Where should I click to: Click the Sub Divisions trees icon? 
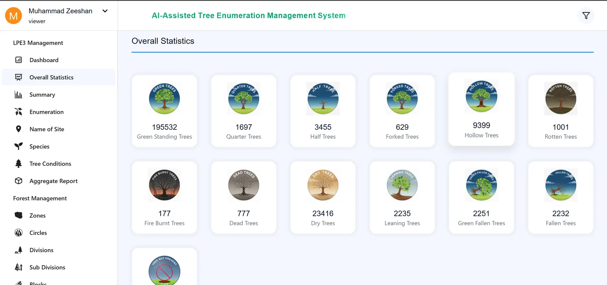click(18, 267)
